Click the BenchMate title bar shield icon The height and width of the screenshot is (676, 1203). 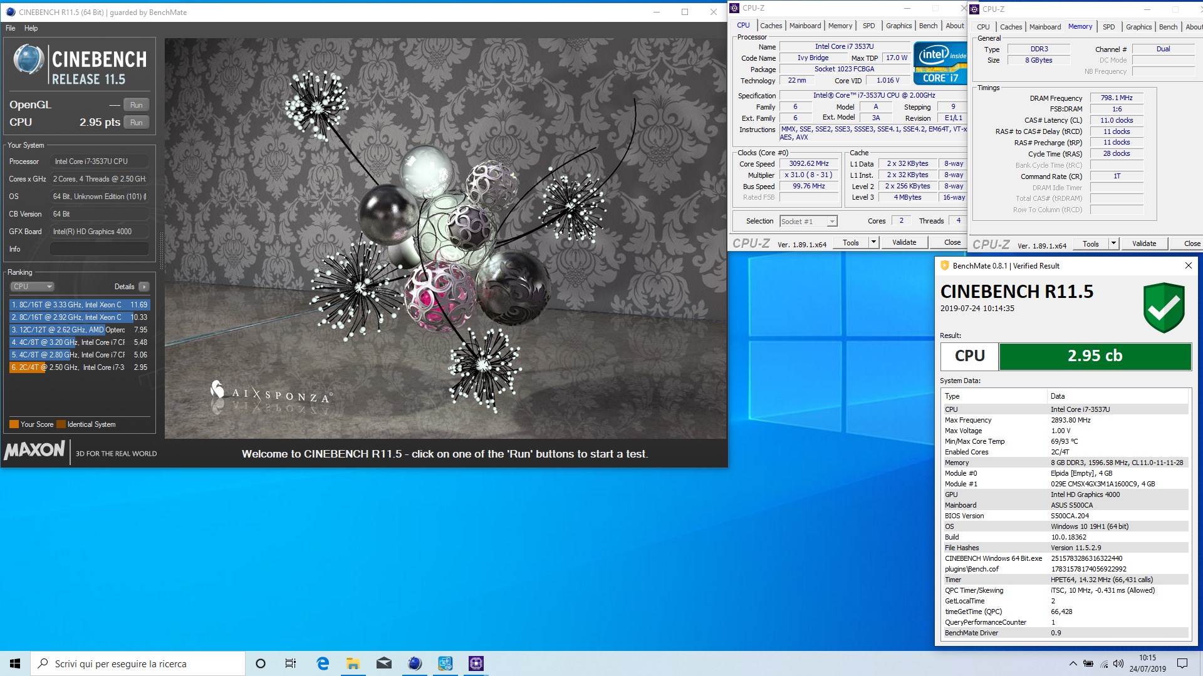pyautogui.click(x=945, y=266)
